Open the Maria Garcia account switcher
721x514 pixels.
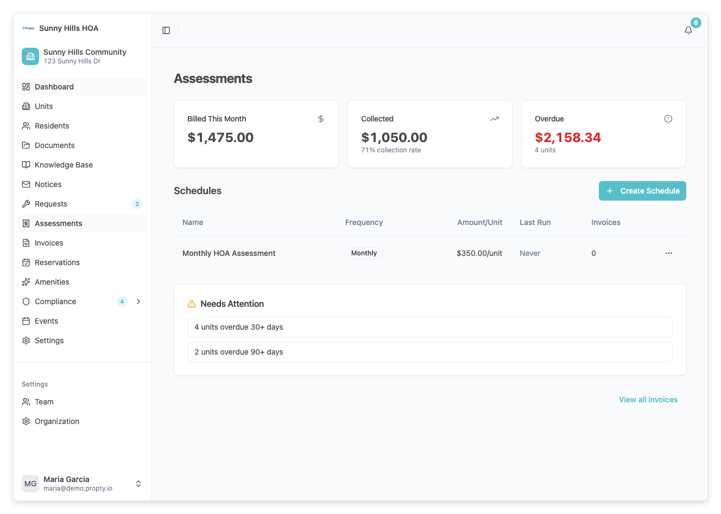(x=83, y=483)
